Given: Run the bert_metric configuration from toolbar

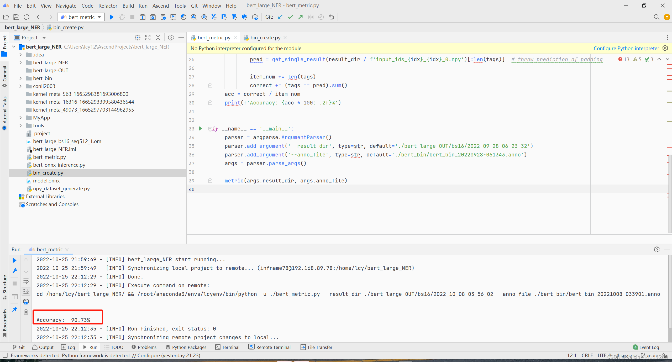Looking at the screenshot, I should pyautogui.click(x=112, y=17).
